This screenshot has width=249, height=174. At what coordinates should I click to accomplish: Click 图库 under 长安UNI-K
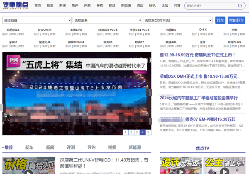tap(45, 34)
